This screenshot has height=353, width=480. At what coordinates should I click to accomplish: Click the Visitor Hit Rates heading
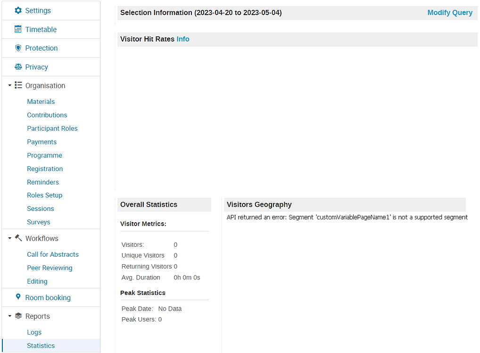click(x=147, y=39)
